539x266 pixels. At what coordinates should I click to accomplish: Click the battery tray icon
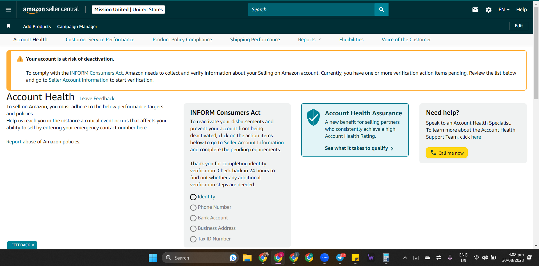point(494,258)
